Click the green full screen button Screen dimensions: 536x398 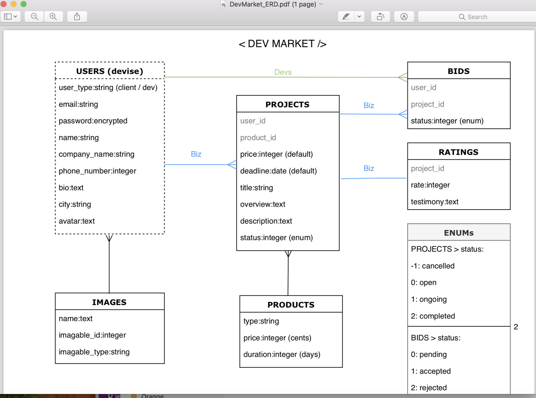tap(24, 4)
